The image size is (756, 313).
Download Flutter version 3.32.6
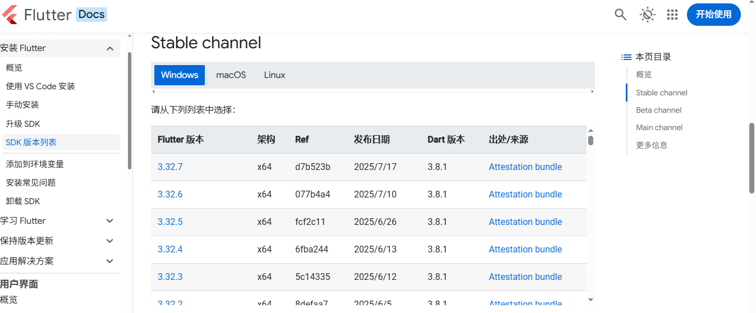(x=170, y=195)
